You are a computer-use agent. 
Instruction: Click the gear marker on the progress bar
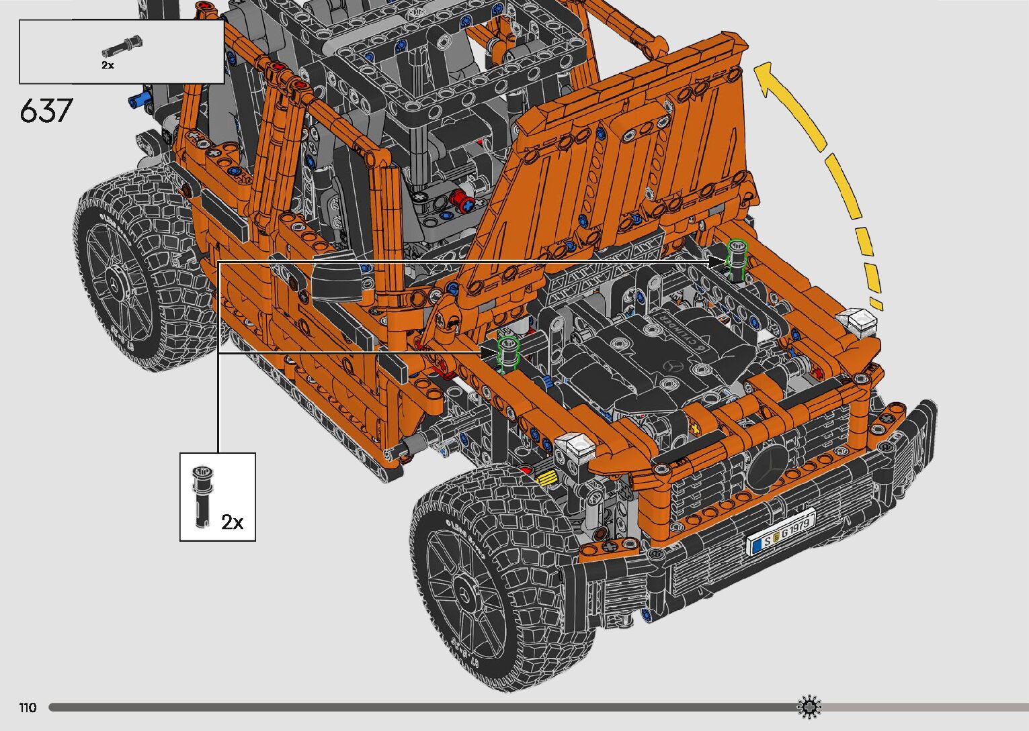click(809, 707)
